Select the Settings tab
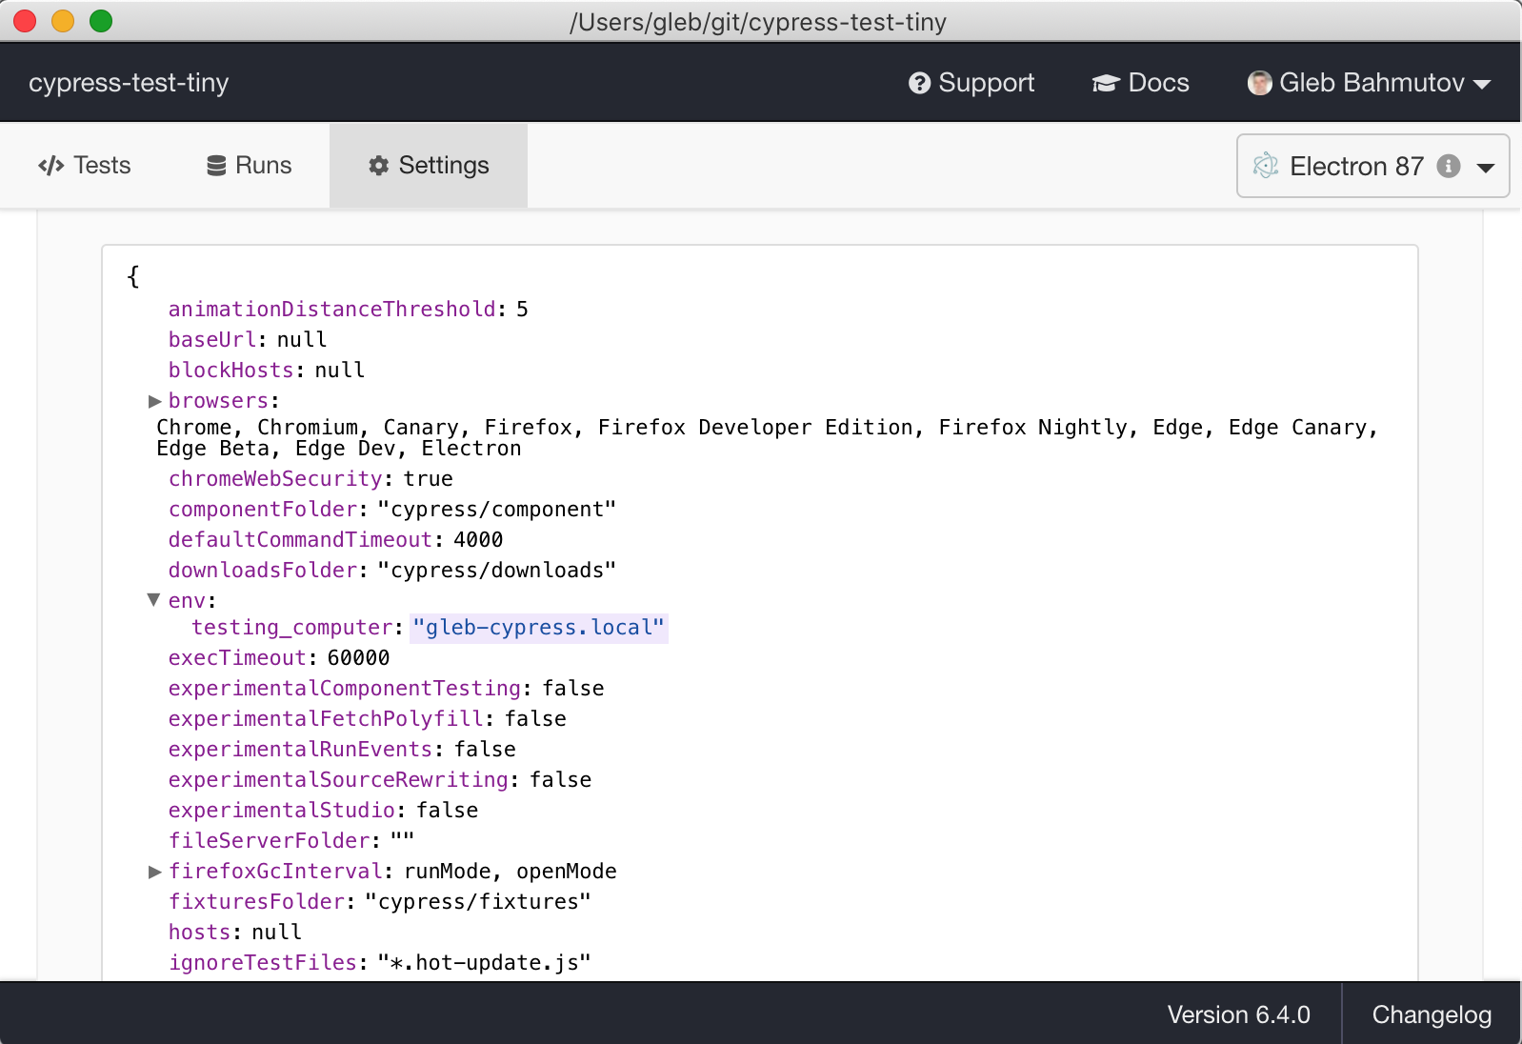 pos(429,166)
